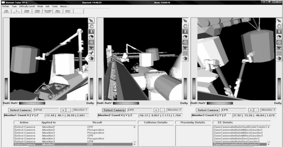Select ZoneCameraInitialeMilieuGauche1 in EE Details
The height and width of the screenshot is (147, 283).
[x=238, y=130]
